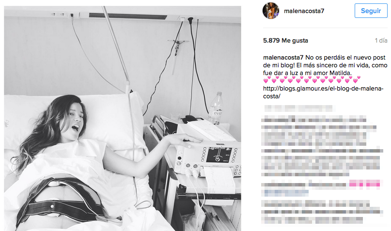Click the "1 día" post timestamp
Viewport: 391px width, 231px height.
pyautogui.click(x=381, y=40)
